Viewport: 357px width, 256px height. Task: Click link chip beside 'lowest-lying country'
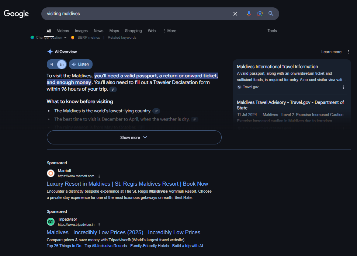click(x=156, y=111)
